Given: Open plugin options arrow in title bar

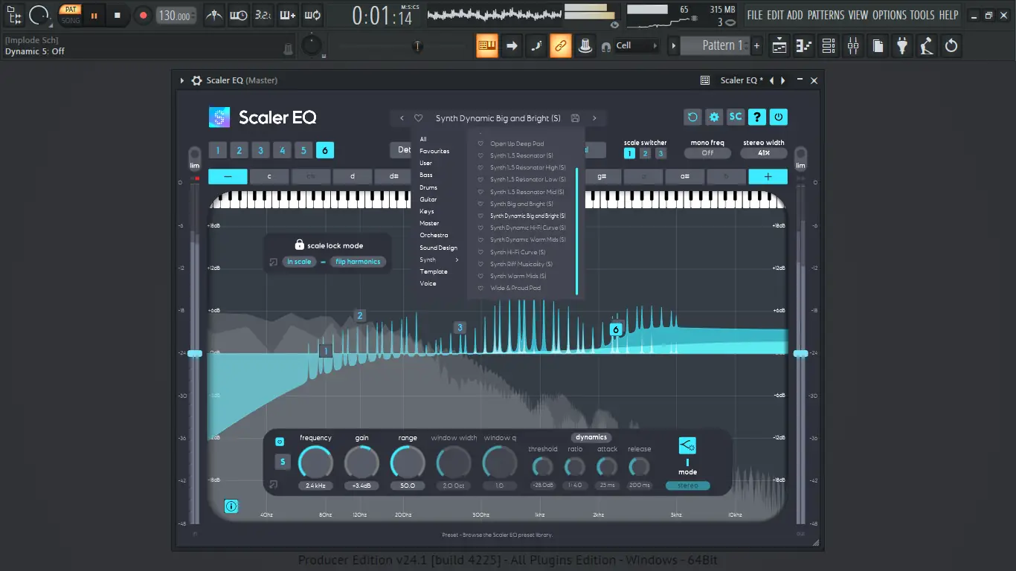Looking at the screenshot, I should coord(182,80).
